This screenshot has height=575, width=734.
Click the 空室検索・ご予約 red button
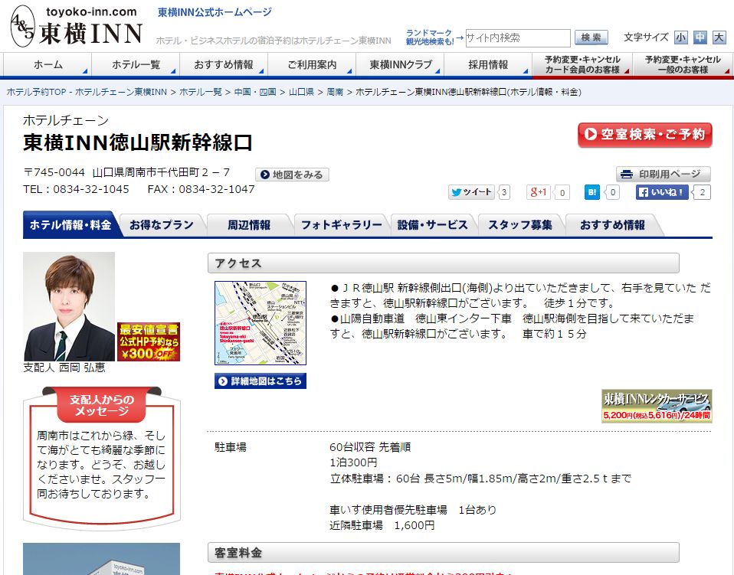644,135
